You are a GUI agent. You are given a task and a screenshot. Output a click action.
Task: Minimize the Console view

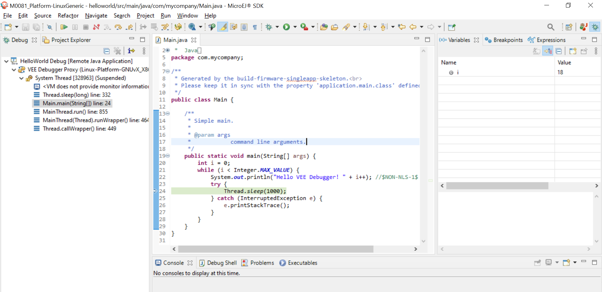(584, 262)
